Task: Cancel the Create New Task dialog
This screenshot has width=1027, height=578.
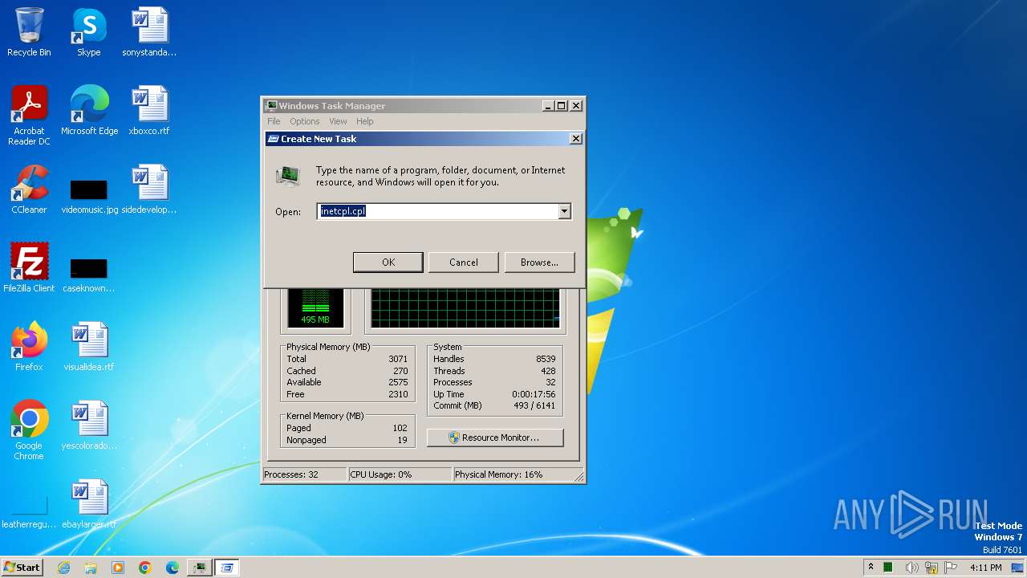Action: (464, 263)
